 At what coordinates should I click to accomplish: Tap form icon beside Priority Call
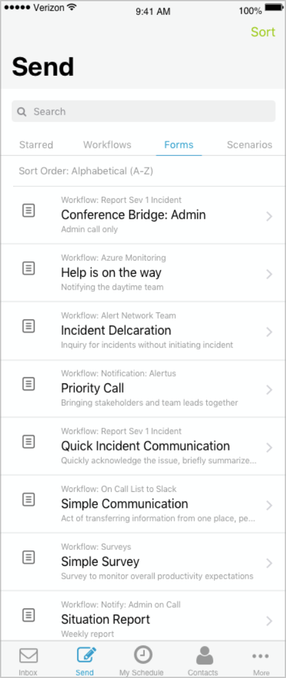coord(28,384)
